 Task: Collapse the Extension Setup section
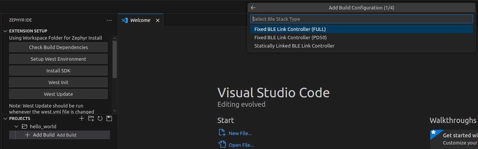coord(5,31)
